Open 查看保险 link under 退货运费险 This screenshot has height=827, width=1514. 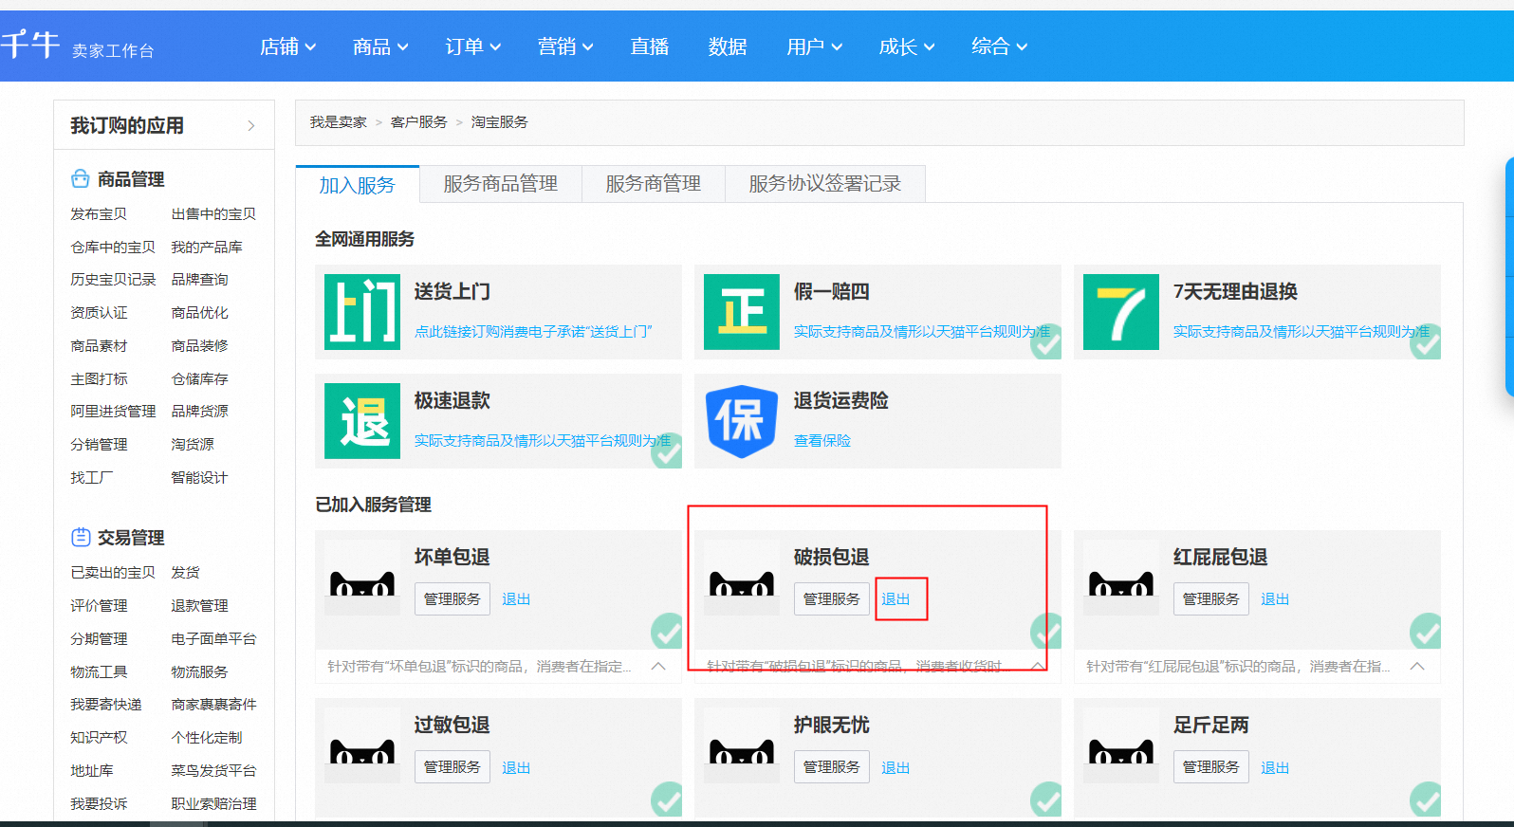click(x=822, y=441)
